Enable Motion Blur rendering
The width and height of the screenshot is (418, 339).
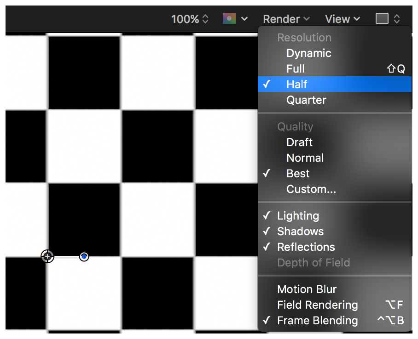pos(307,289)
